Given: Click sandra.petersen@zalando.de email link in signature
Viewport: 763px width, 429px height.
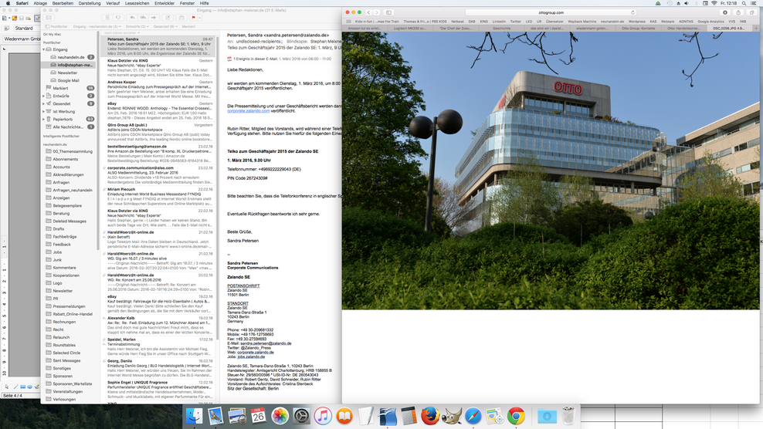Looking at the screenshot, I should (266, 343).
